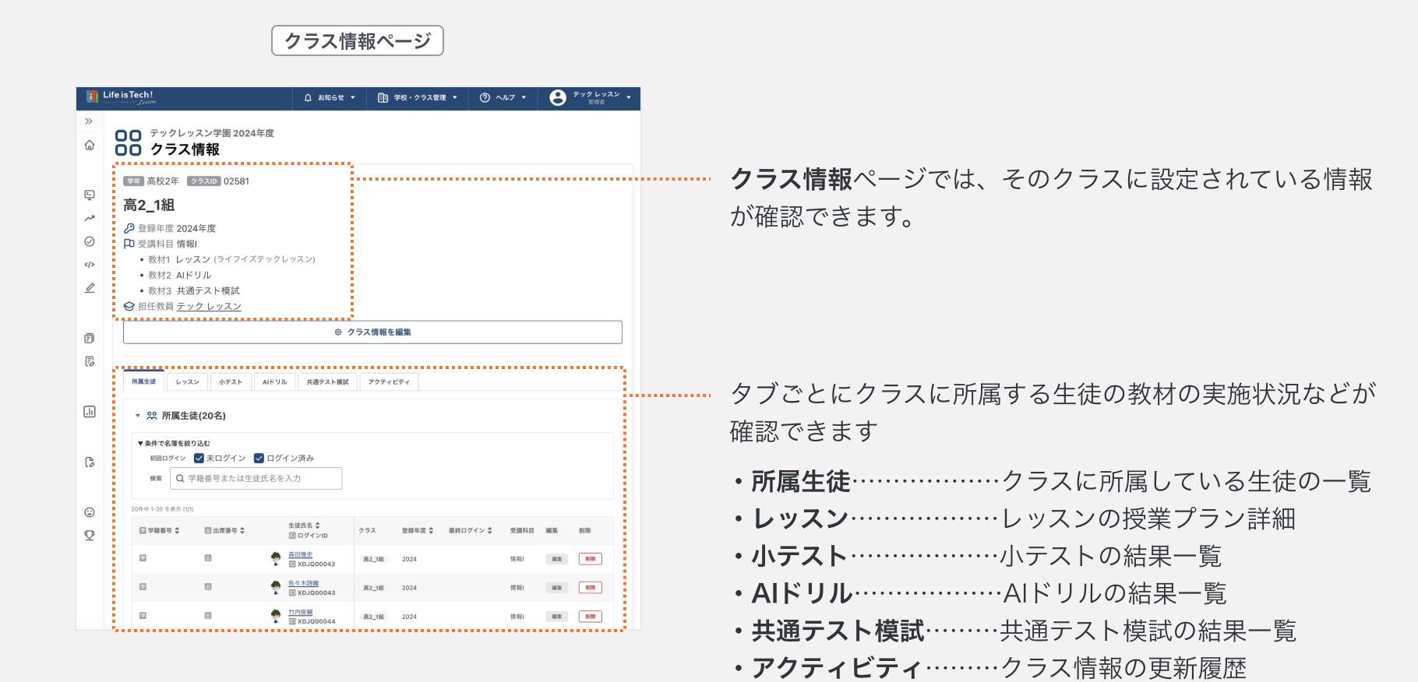Open student link 森田雅史
The width and height of the screenshot is (1418, 682).
click(301, 554)
